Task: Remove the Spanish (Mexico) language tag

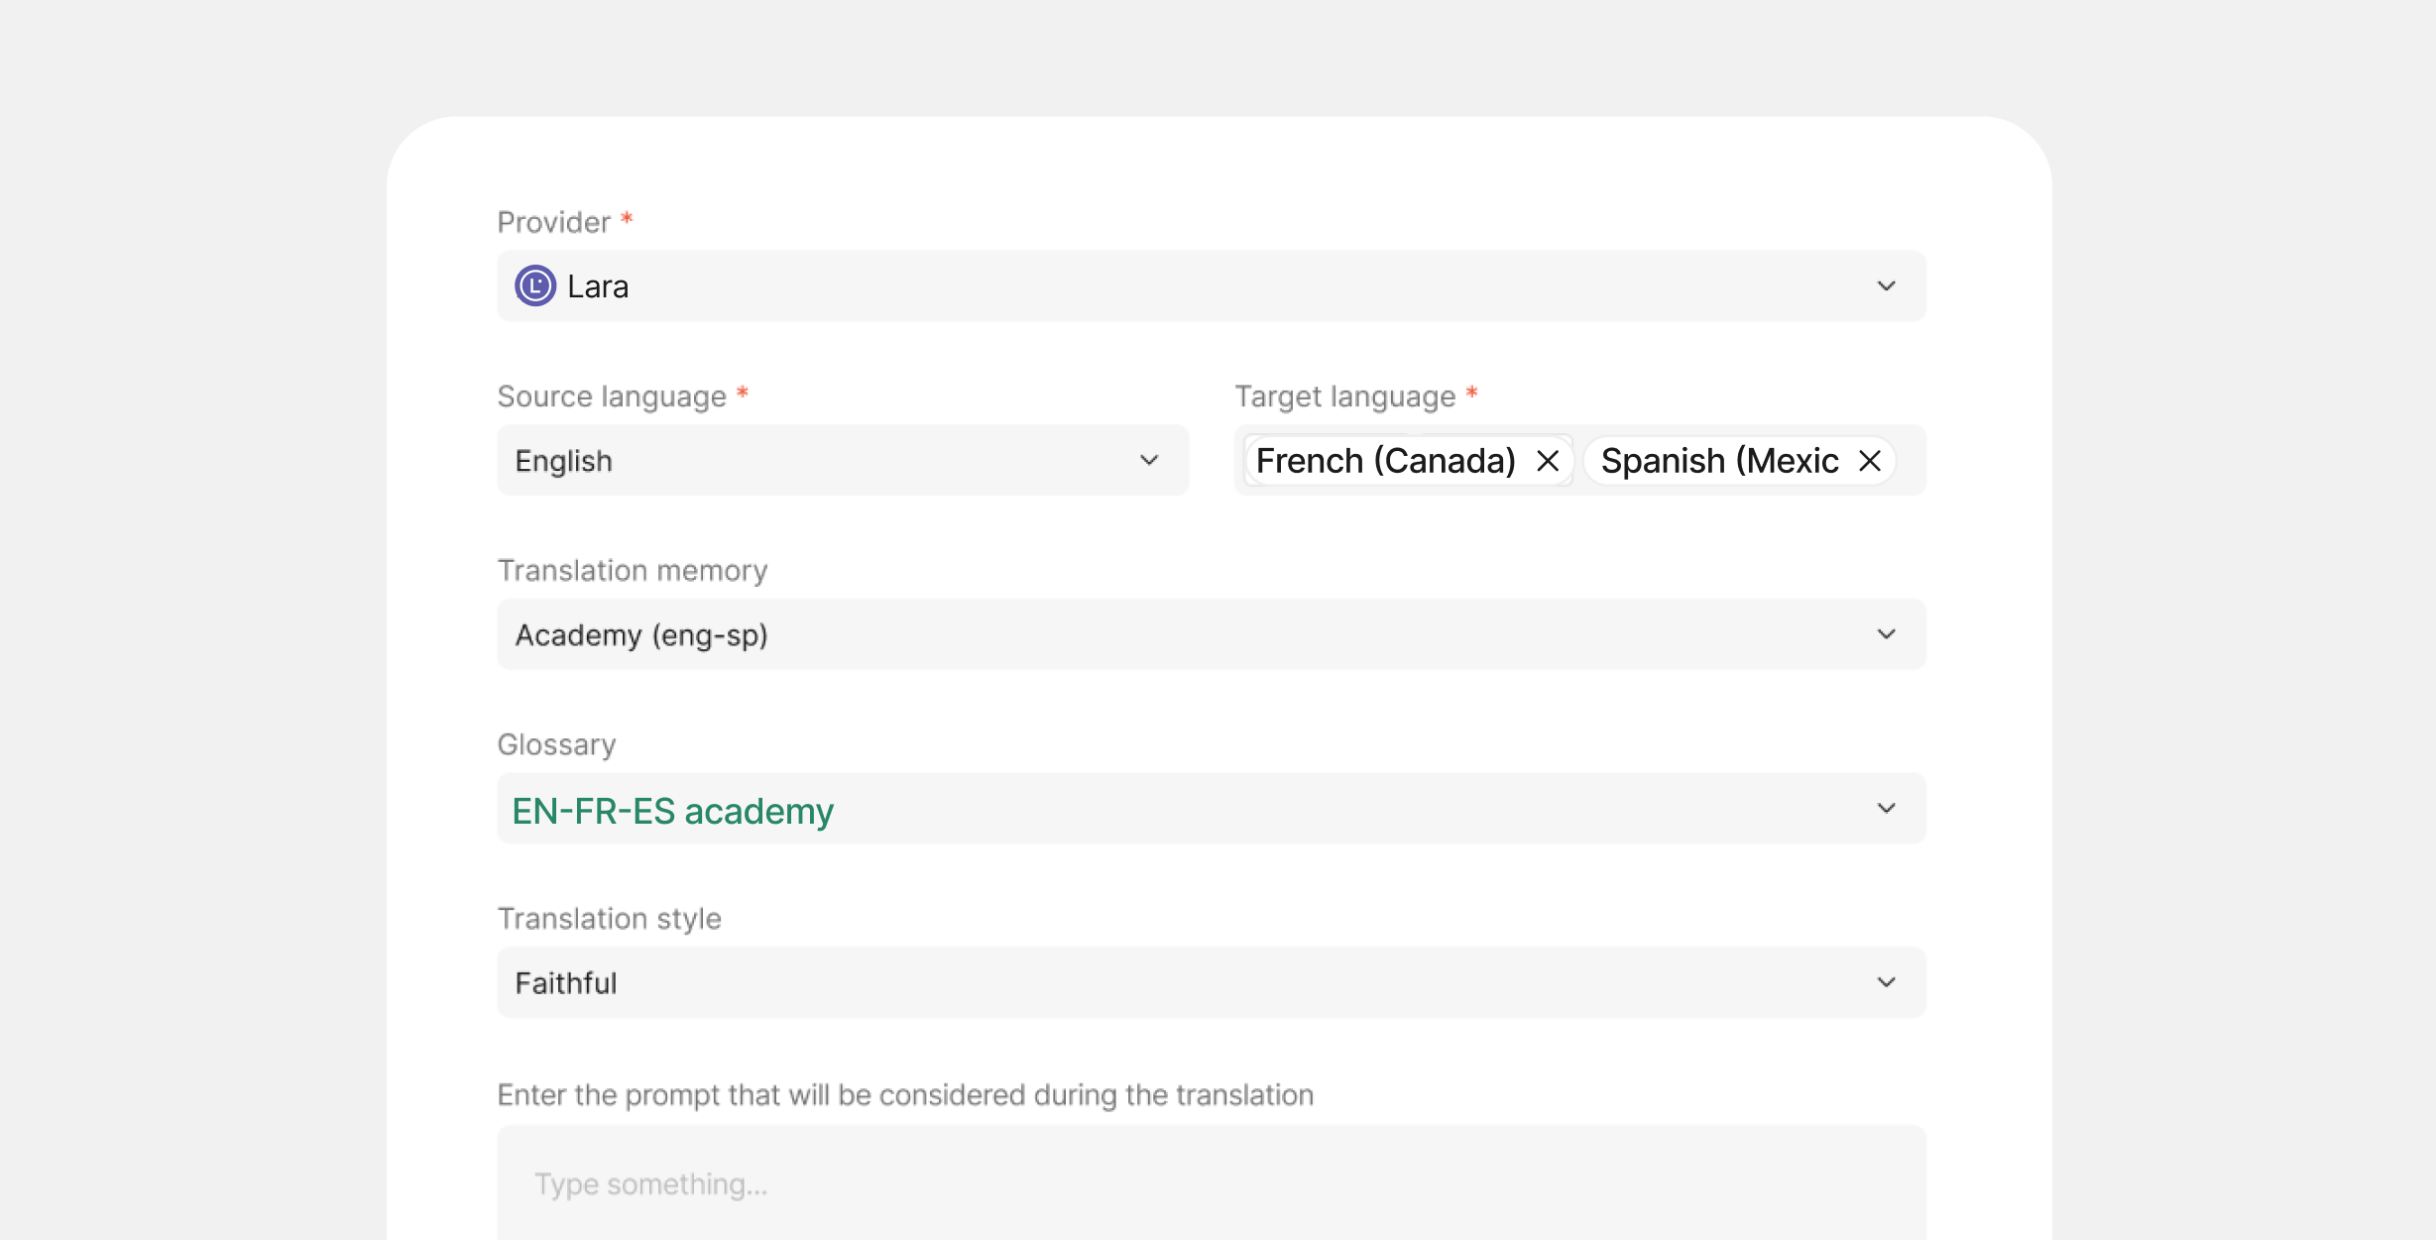Action: (1870, 461)
